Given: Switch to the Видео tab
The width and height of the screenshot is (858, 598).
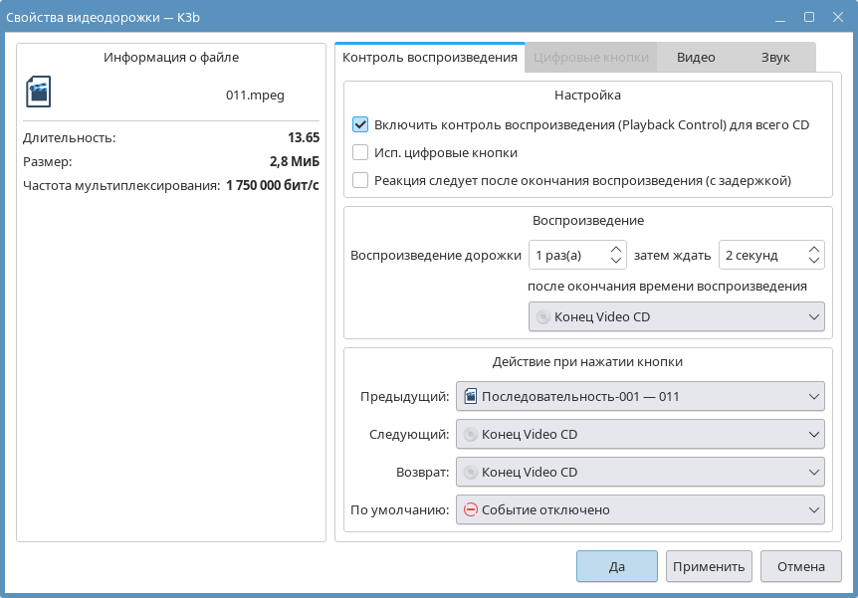Looking at the screenshot, I should click(x=696, y=58).
